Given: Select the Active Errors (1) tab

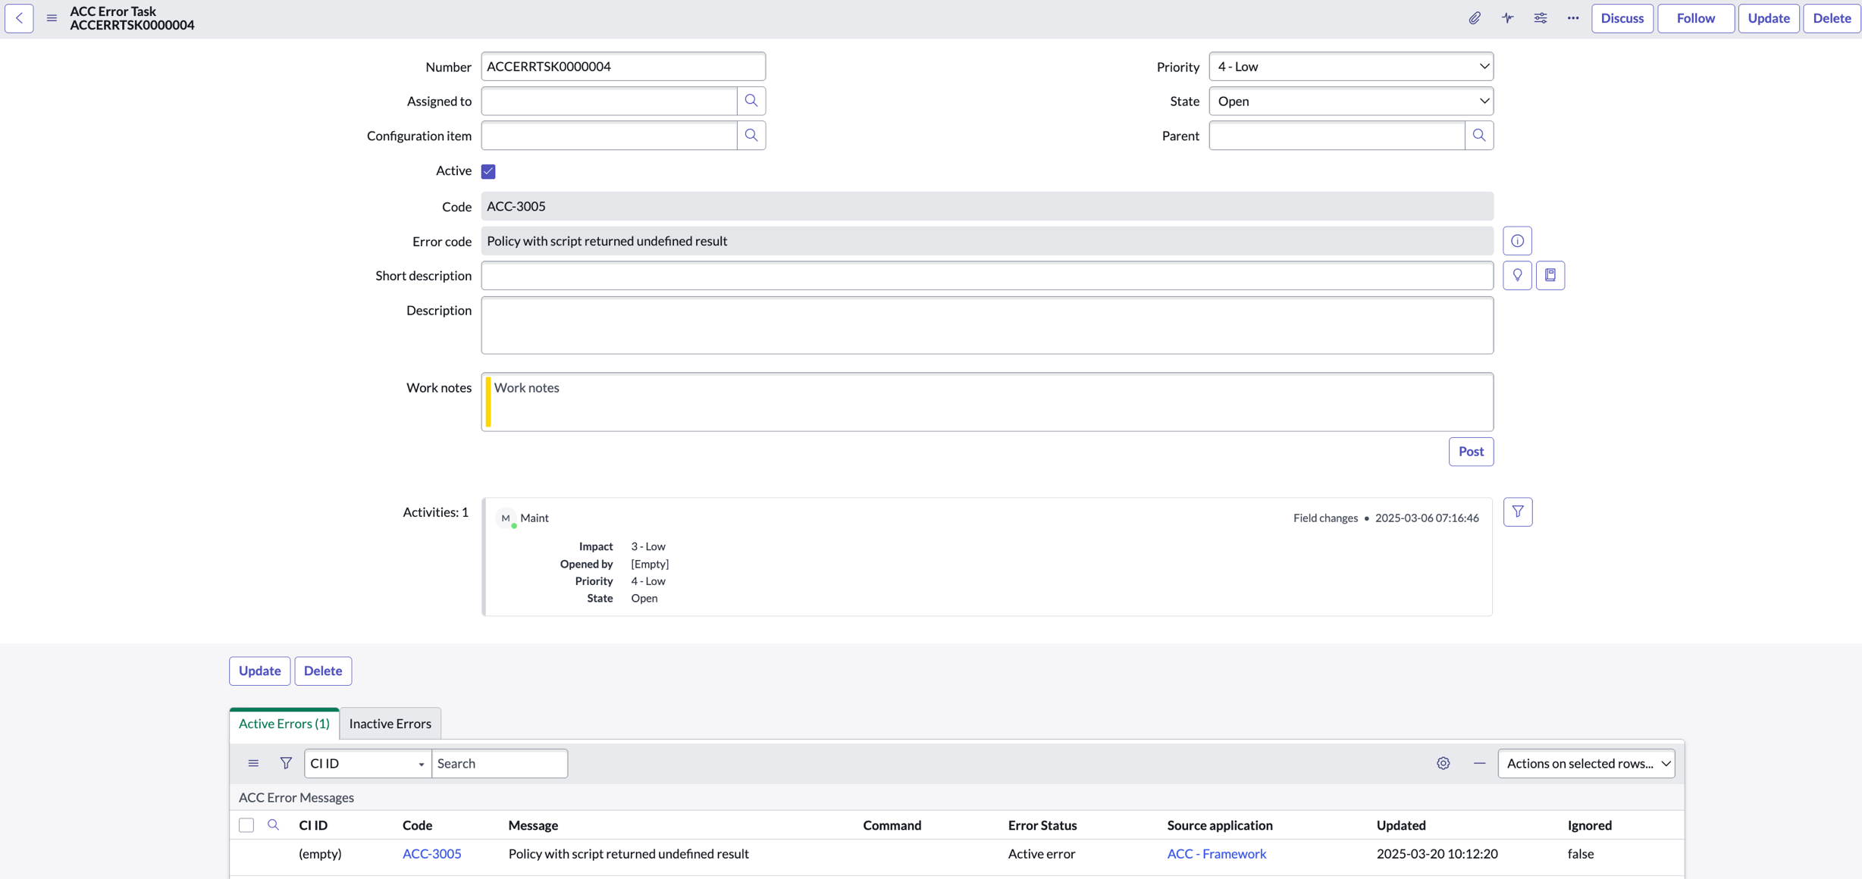Looking at the screenshot, I should tap(284, 724).
